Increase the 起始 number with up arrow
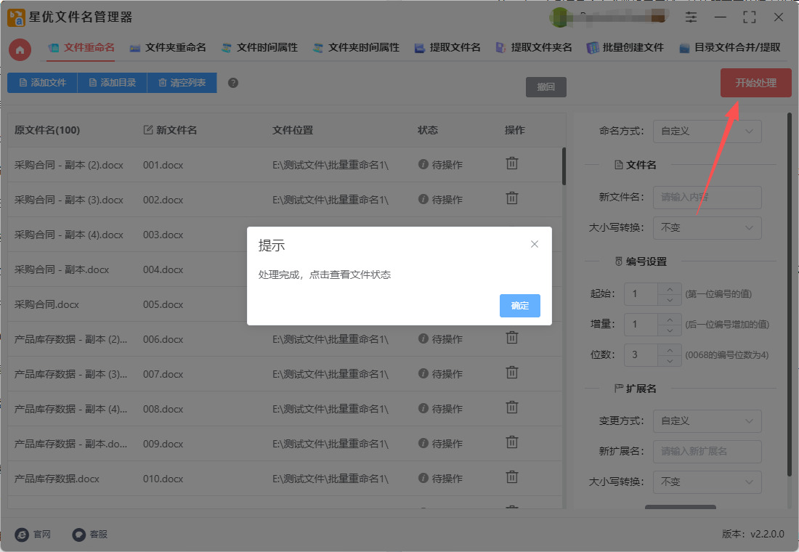799x552 pixels. tap(669, 289)
